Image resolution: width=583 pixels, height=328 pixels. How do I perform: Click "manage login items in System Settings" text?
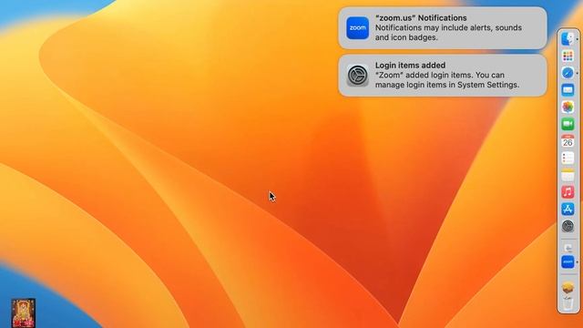(x=447, y=85)
